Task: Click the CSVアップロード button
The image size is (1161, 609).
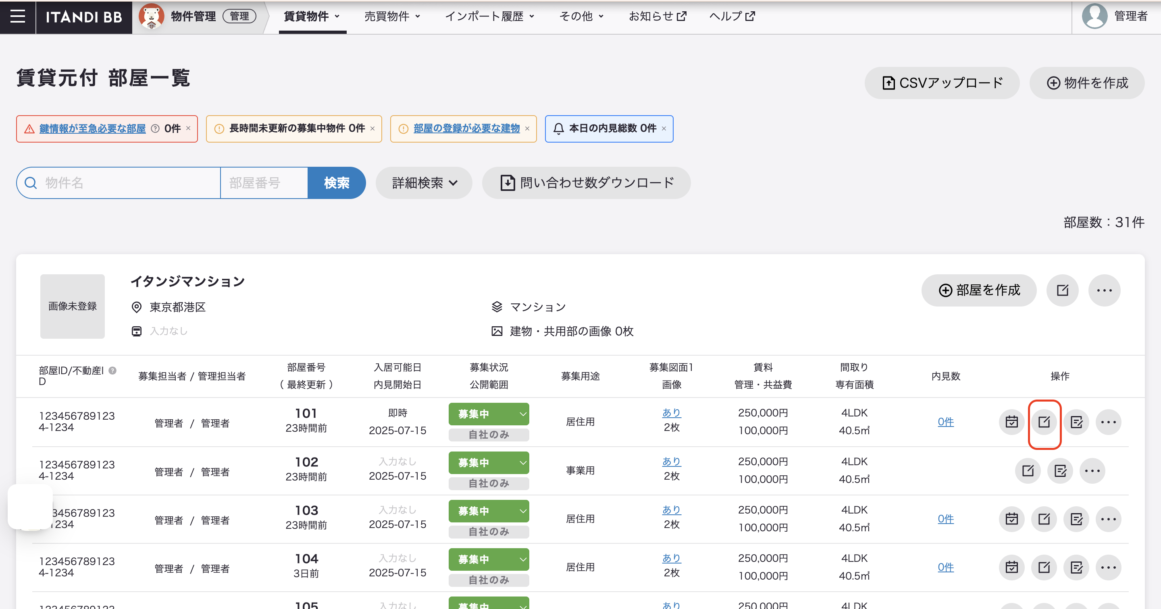Action: [942, 83]
